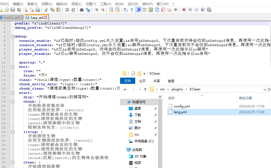Collapse the chunk: fold block at line 19

tap(13, 102)
